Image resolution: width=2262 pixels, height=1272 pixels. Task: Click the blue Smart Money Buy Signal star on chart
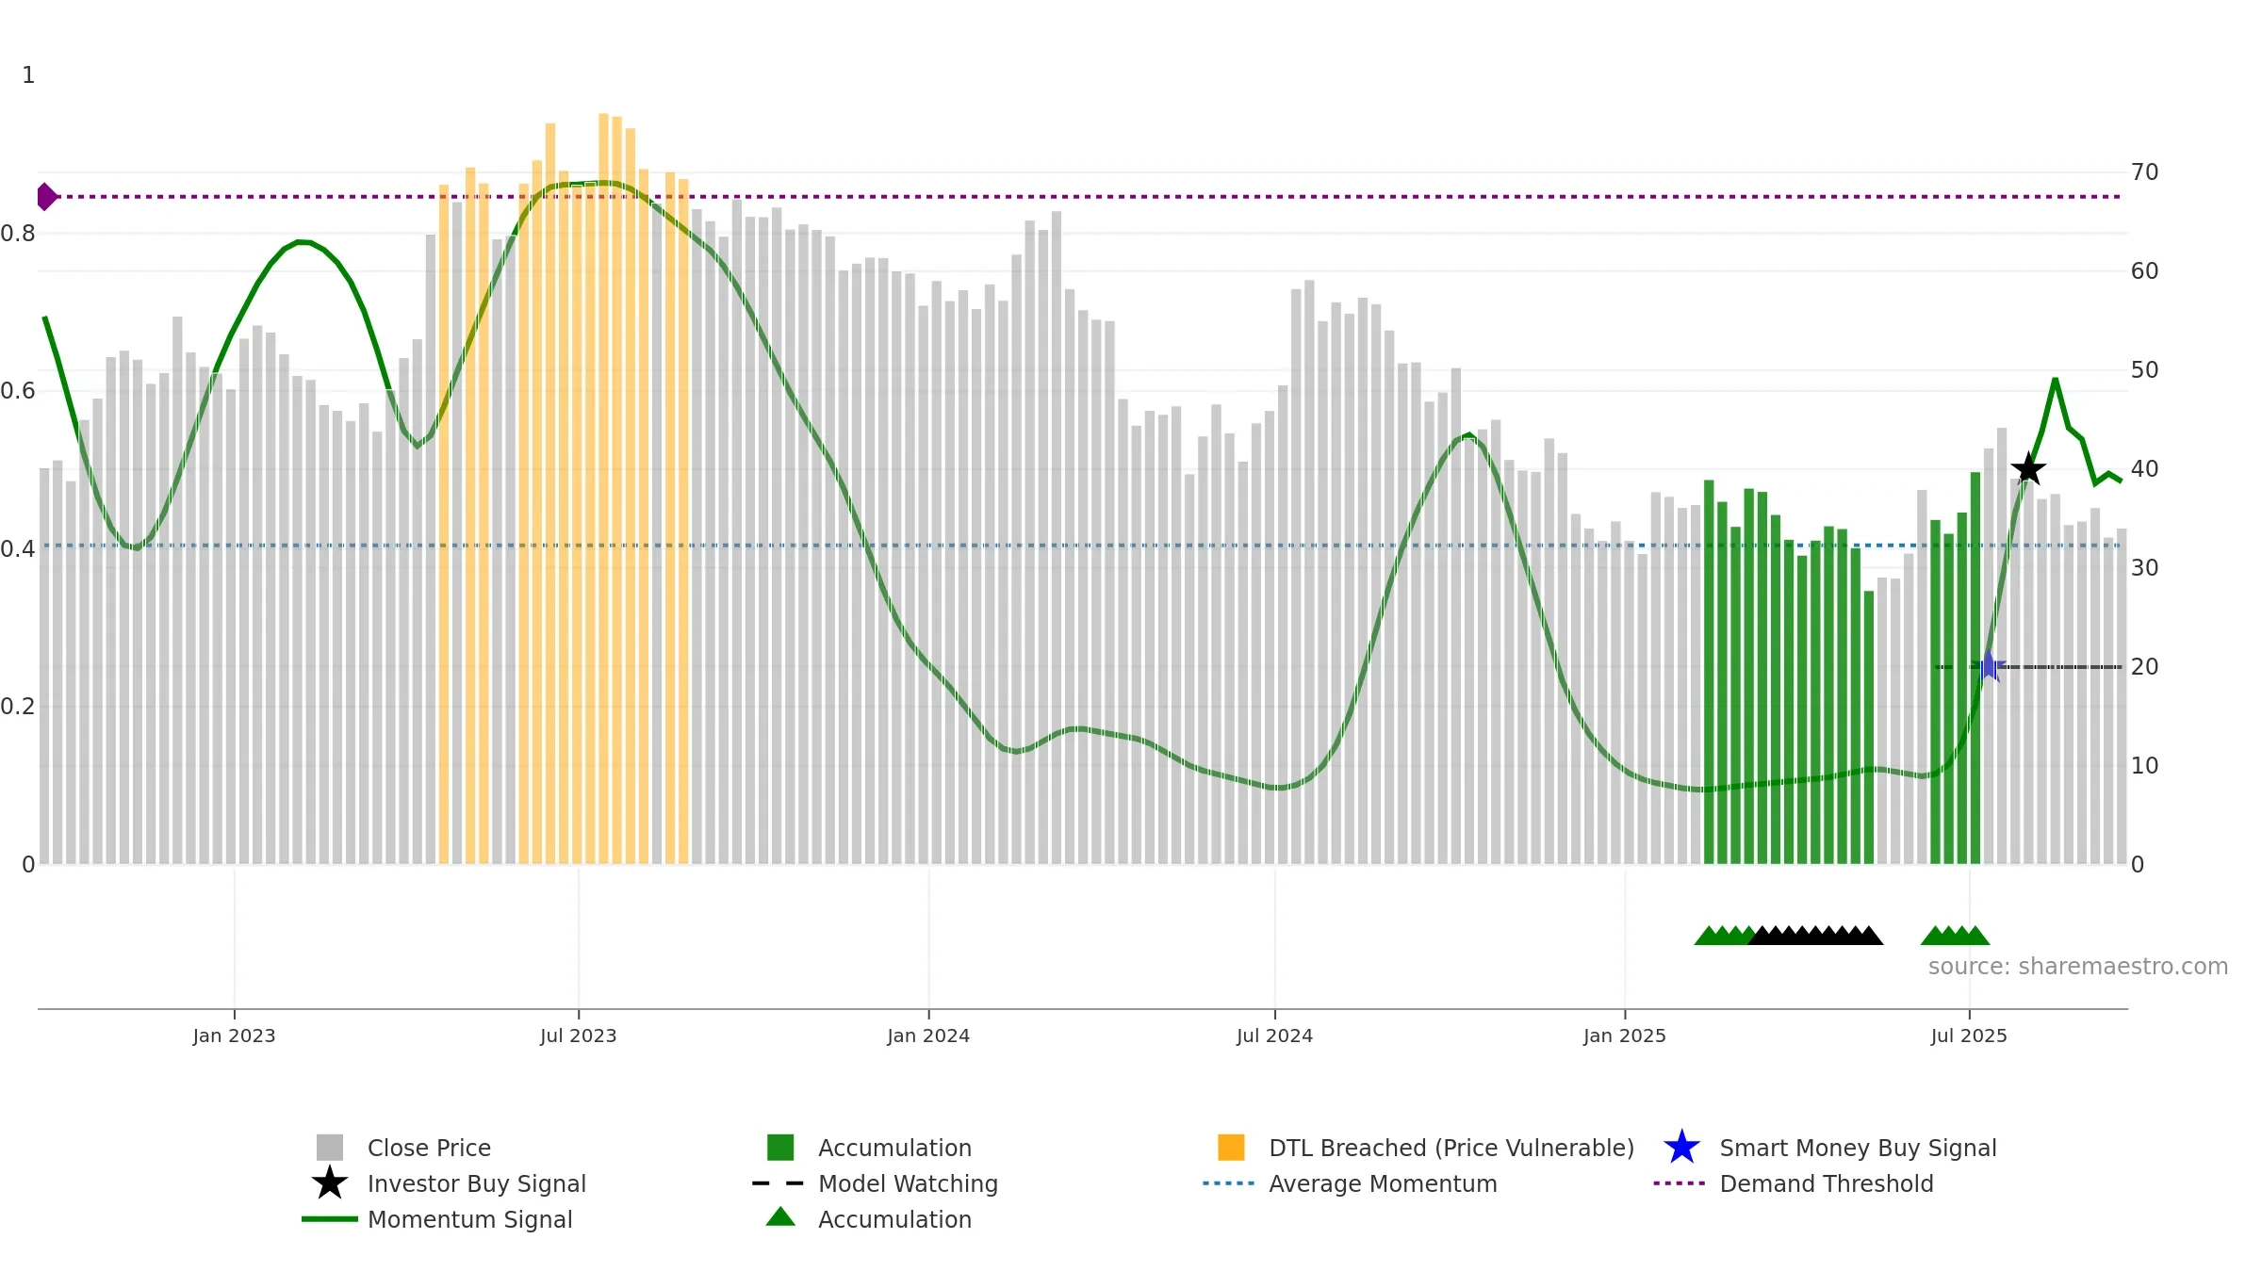[1988, 666]
